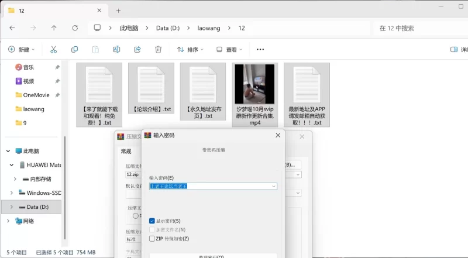Enable the ZIP 传统加密 checkbox
This screenshot has width=468, height=258.
coord(152,239)
